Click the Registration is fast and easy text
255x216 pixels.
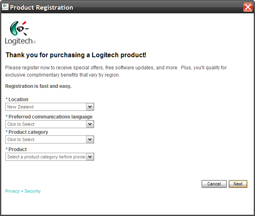(38, 86)
